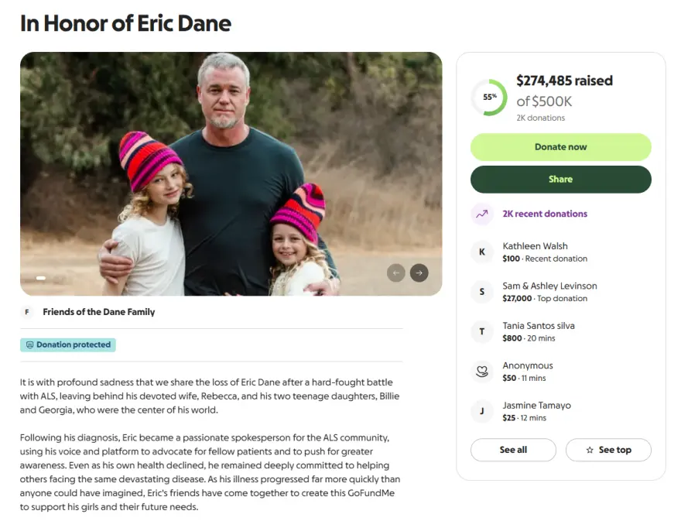
Task: Click the Anonymous donor heart-hand avatar
Action: 482,372
